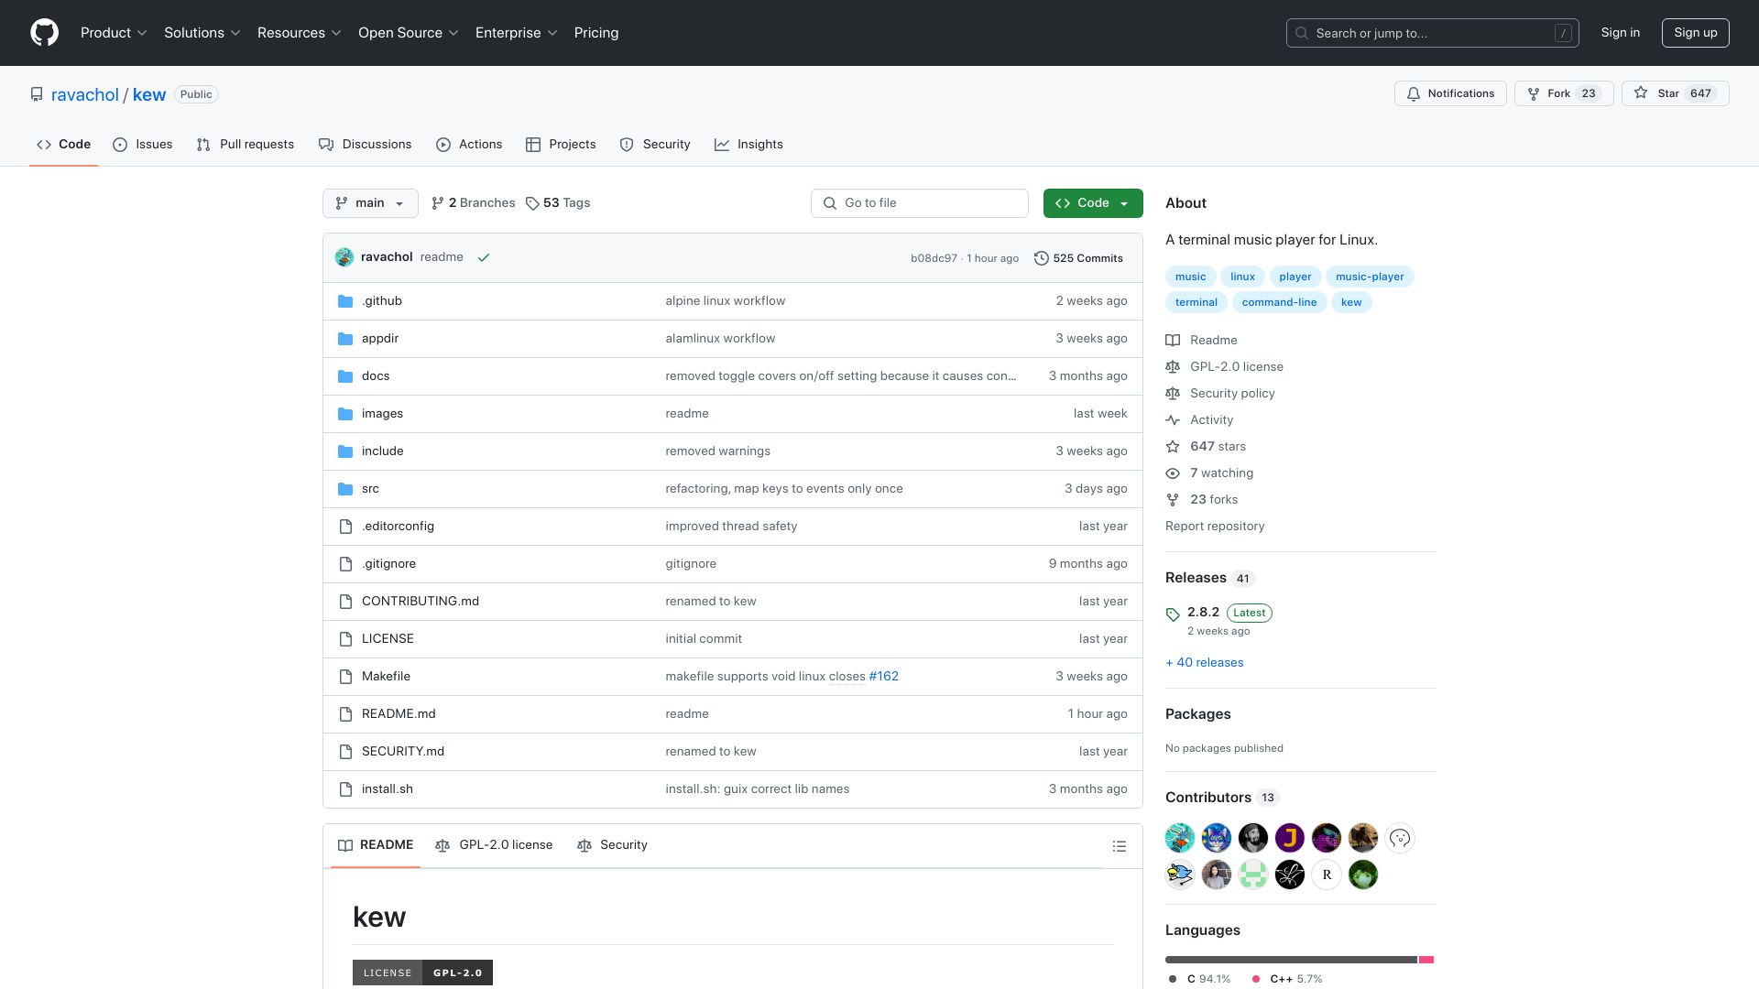View 525 Commits history
Image resolution: width=1759 pixels, height=989 pixels.
click(1078, 258)
